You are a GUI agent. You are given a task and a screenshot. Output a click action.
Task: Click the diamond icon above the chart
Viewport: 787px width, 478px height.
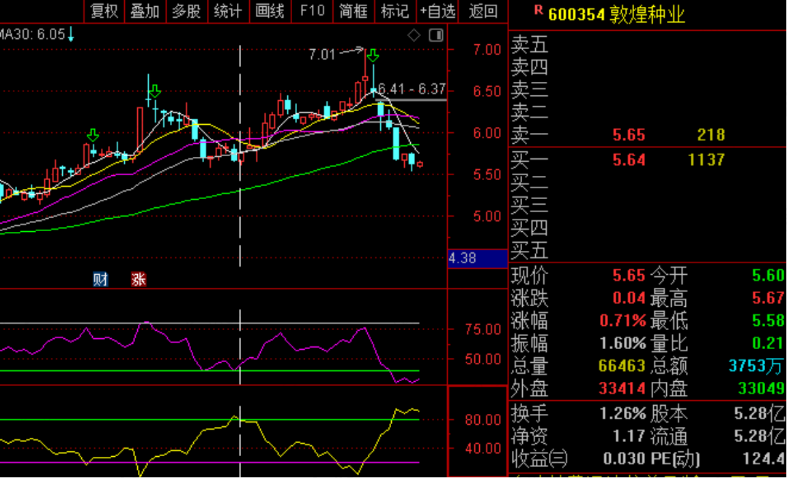(x=414, y=35)
